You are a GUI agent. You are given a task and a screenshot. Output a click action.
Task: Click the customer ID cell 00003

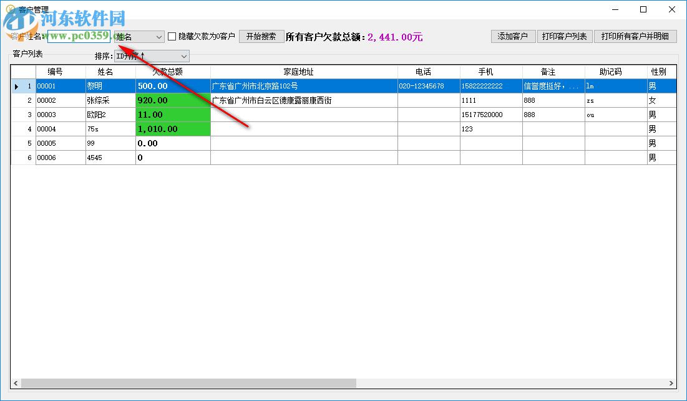(x=61, y=115)
